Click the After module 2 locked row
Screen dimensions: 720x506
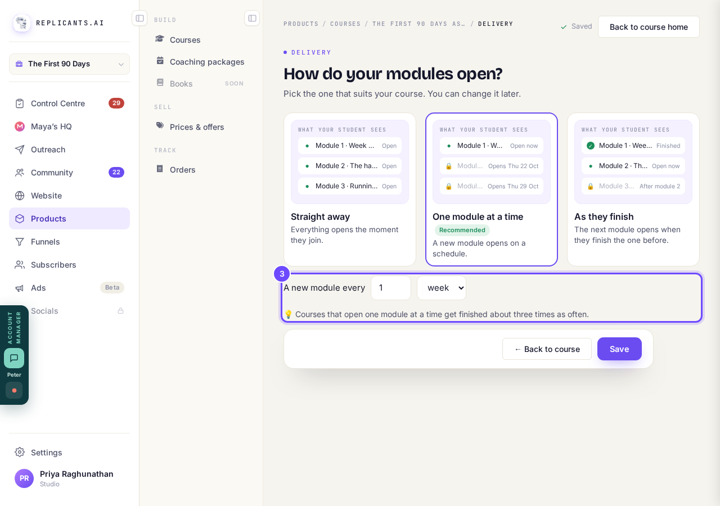point(633,186)
